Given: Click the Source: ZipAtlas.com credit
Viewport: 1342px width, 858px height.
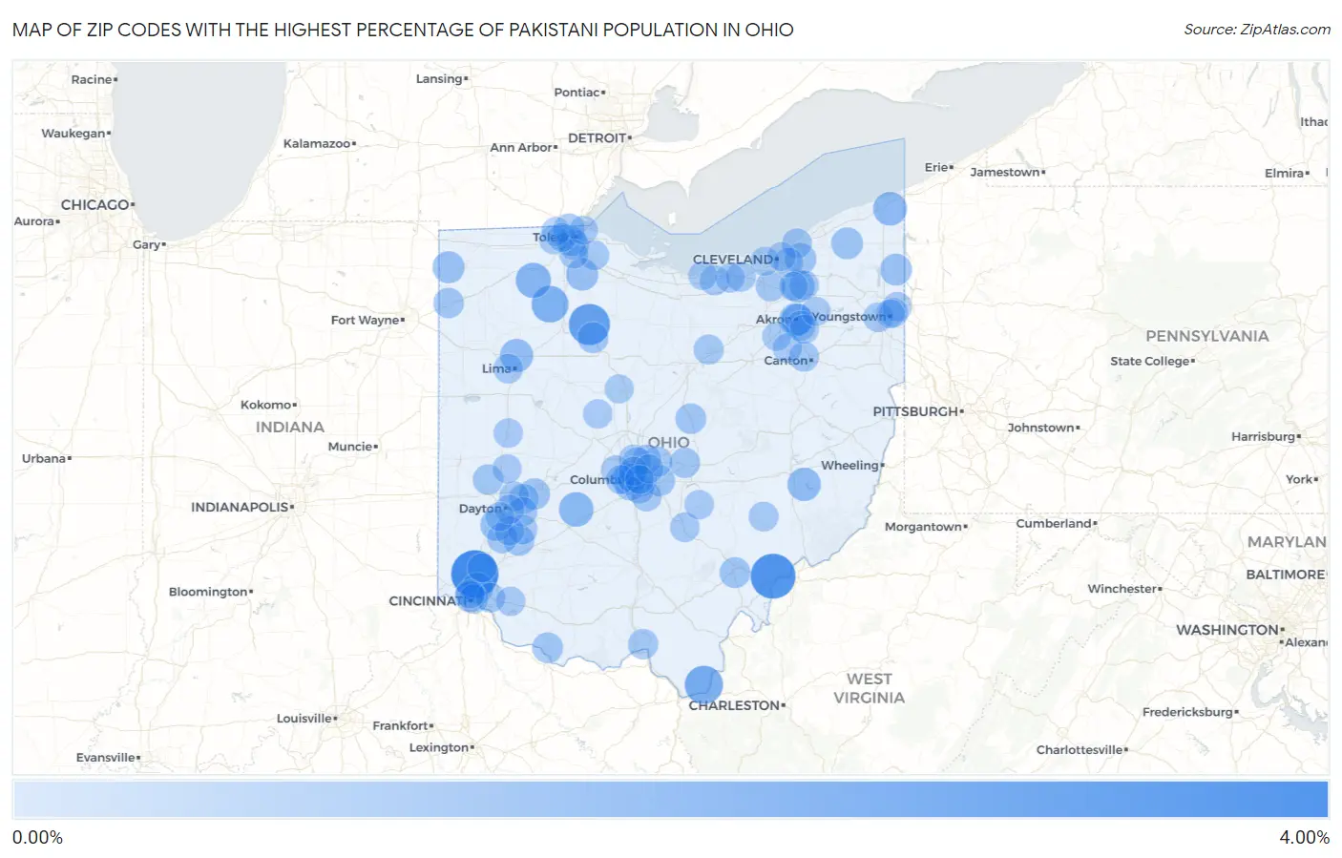Looking at the screenshot, I should pyautogui.click(x=1257, y=30).
